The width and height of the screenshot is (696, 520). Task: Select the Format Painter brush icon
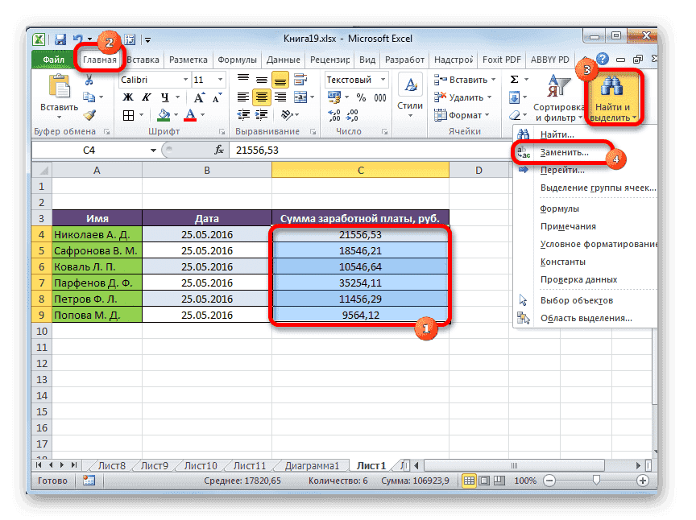89,115
